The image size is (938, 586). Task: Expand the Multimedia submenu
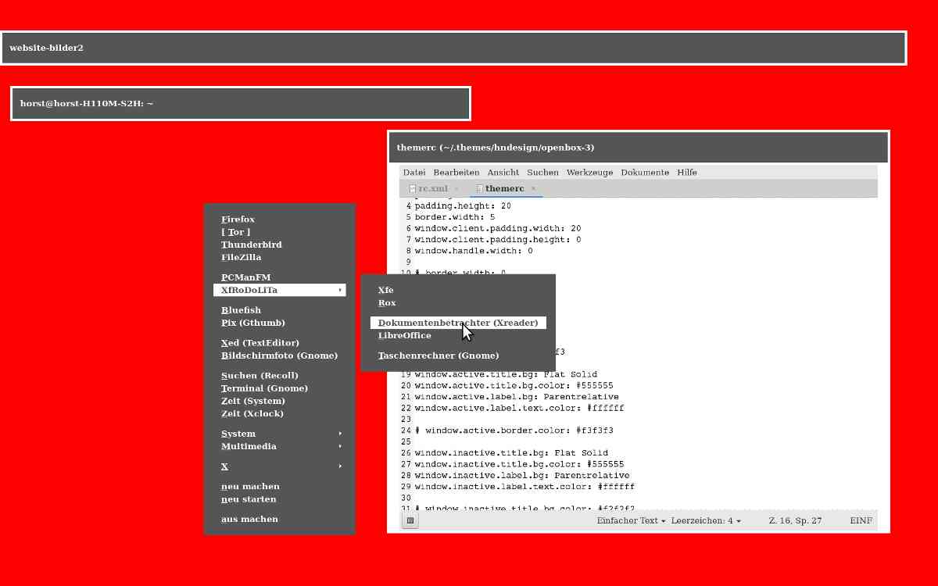coord(279,446)
